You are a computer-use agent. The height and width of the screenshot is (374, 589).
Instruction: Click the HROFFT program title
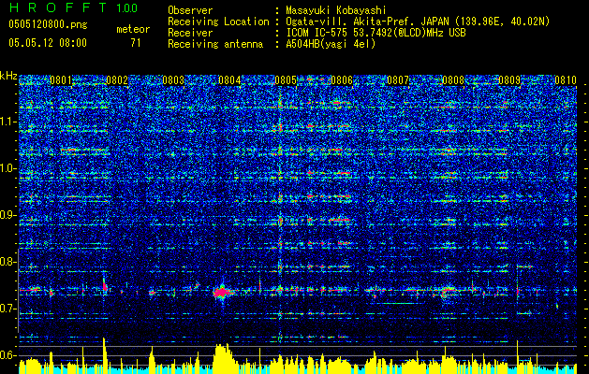click(58, 7)
